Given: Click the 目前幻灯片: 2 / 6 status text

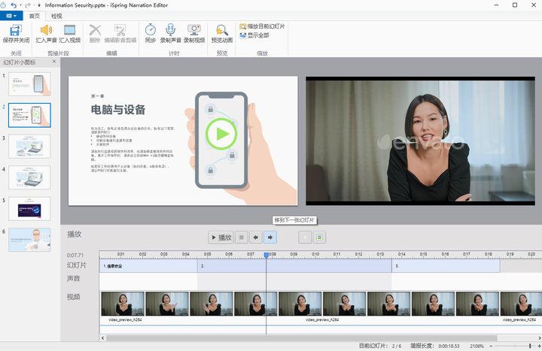Looking at the screenshot, I should click(x=380, y=346).
